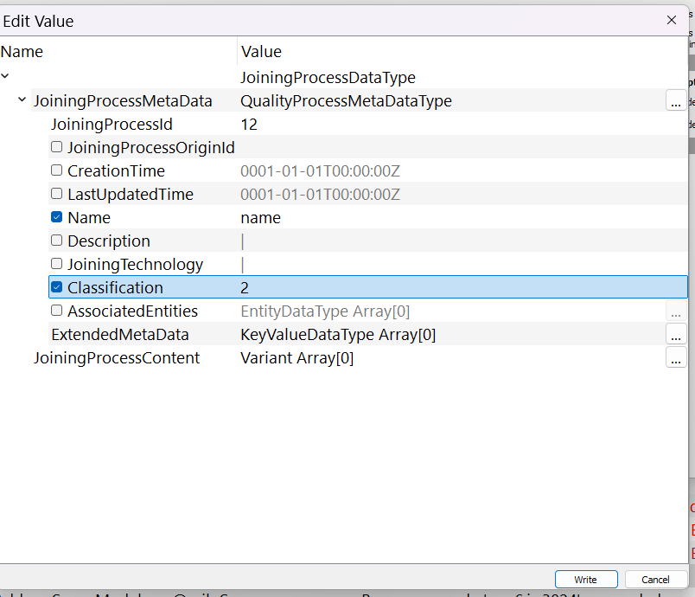Click the Write button
The image size is (695, 597).
point(585,580)
